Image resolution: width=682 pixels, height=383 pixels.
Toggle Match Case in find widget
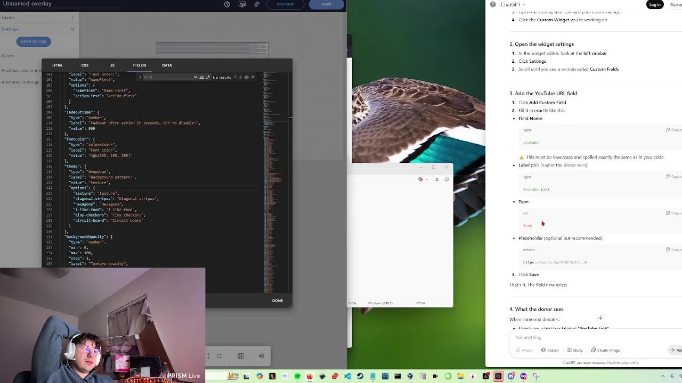coord(196,77)
